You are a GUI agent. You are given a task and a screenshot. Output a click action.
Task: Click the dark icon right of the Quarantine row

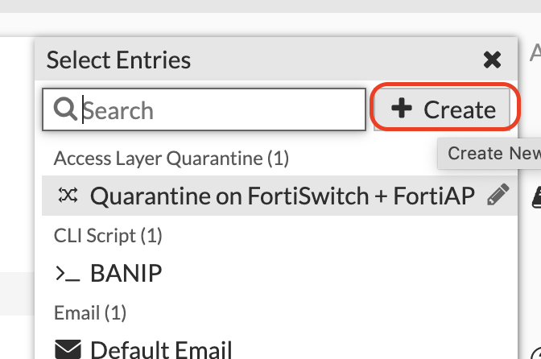(x=537, y=197)
